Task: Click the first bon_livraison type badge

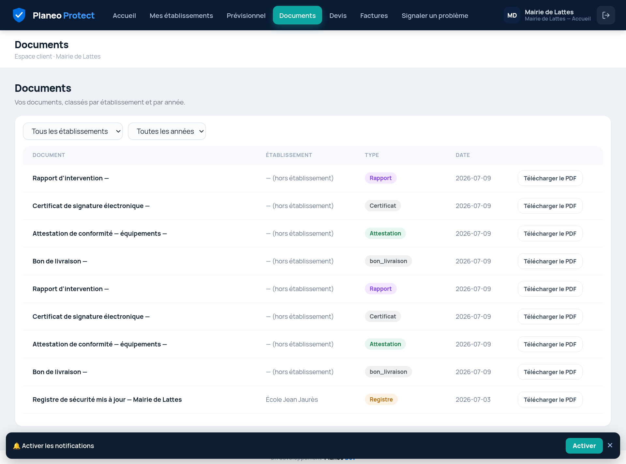Action: 388,261
